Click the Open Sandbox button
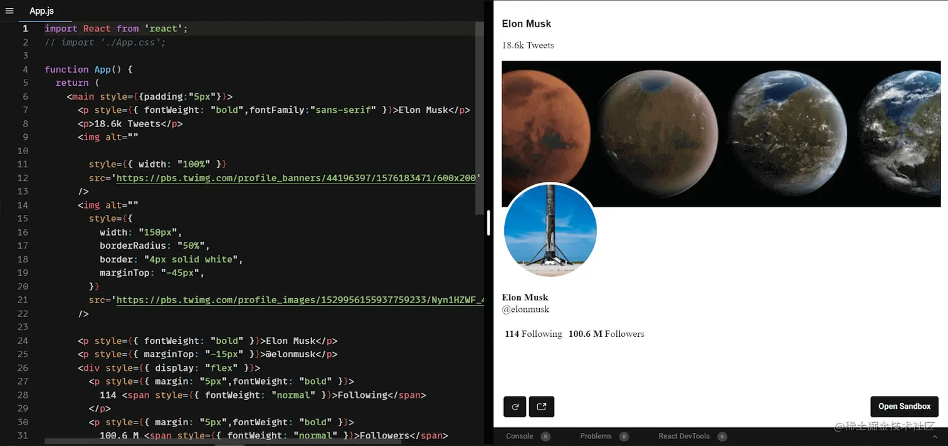Screen dimensions: 948x446 click(904, 407)
